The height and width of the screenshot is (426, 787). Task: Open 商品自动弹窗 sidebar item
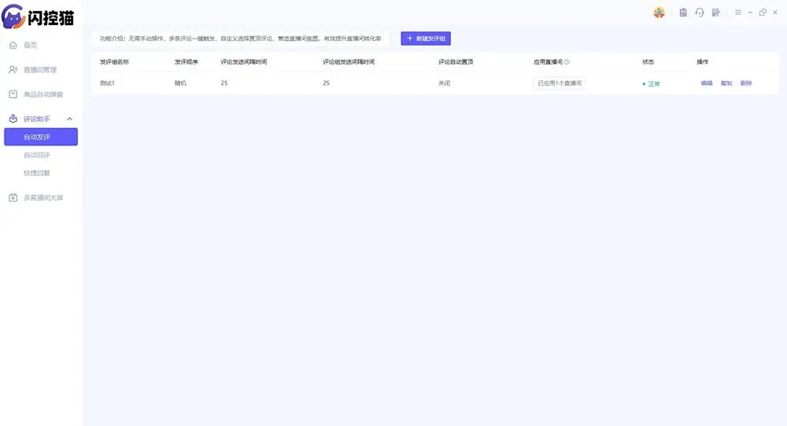point(43,94)
